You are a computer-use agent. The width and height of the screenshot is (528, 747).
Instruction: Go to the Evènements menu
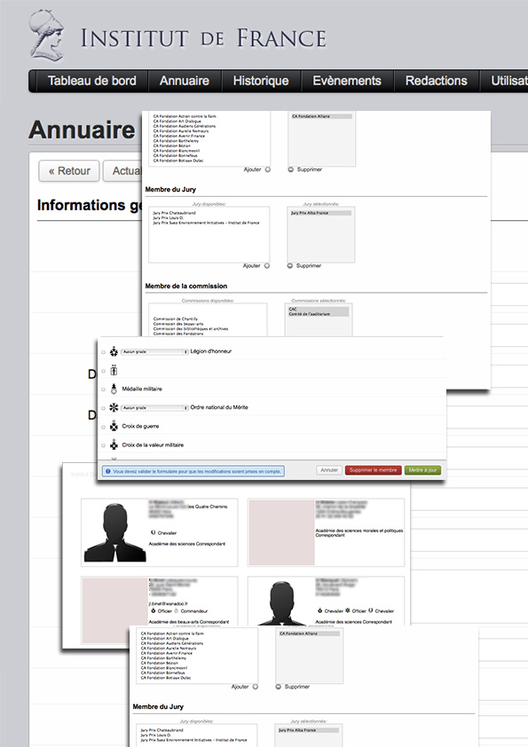coord(347,81)
